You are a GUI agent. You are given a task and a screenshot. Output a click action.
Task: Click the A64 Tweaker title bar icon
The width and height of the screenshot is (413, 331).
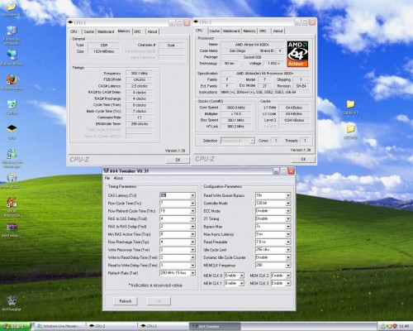(107, 170)
